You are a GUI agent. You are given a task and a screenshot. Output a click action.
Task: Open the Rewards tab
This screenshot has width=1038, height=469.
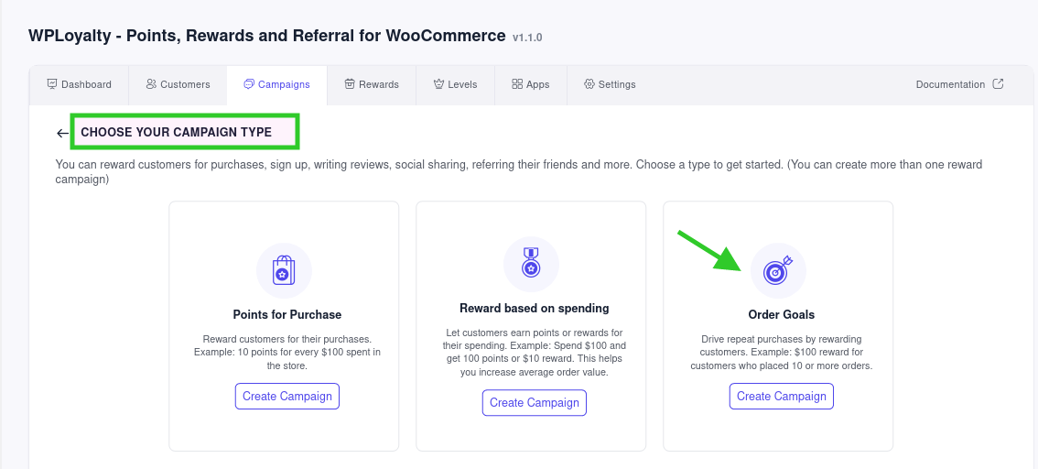click(x=372, y=85)
